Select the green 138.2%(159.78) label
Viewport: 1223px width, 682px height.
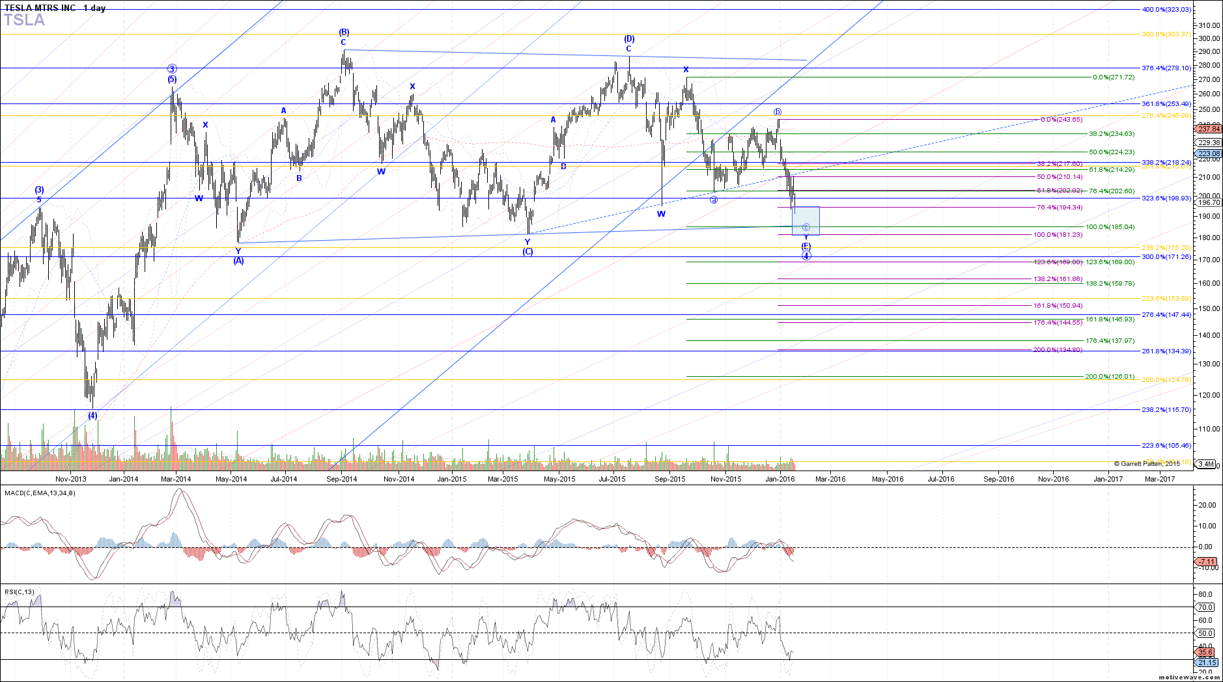1110,283
